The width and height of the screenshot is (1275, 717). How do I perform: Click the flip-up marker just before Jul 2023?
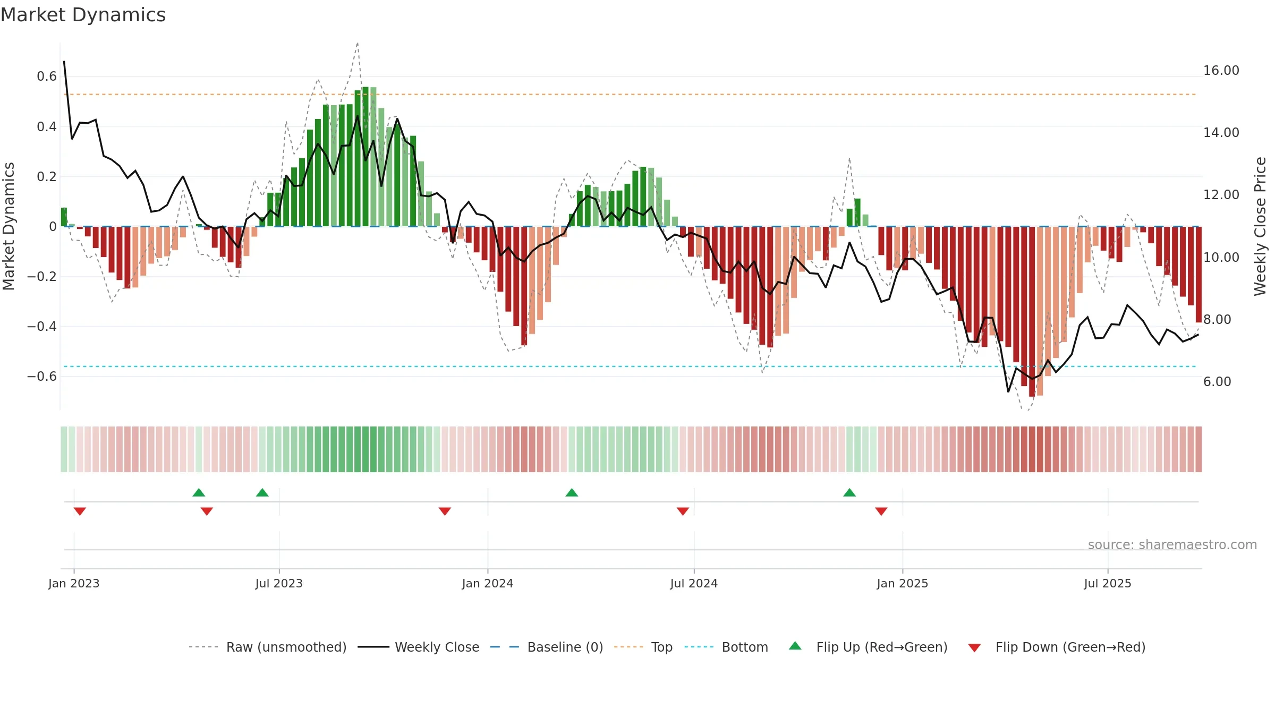coord(262,492)
